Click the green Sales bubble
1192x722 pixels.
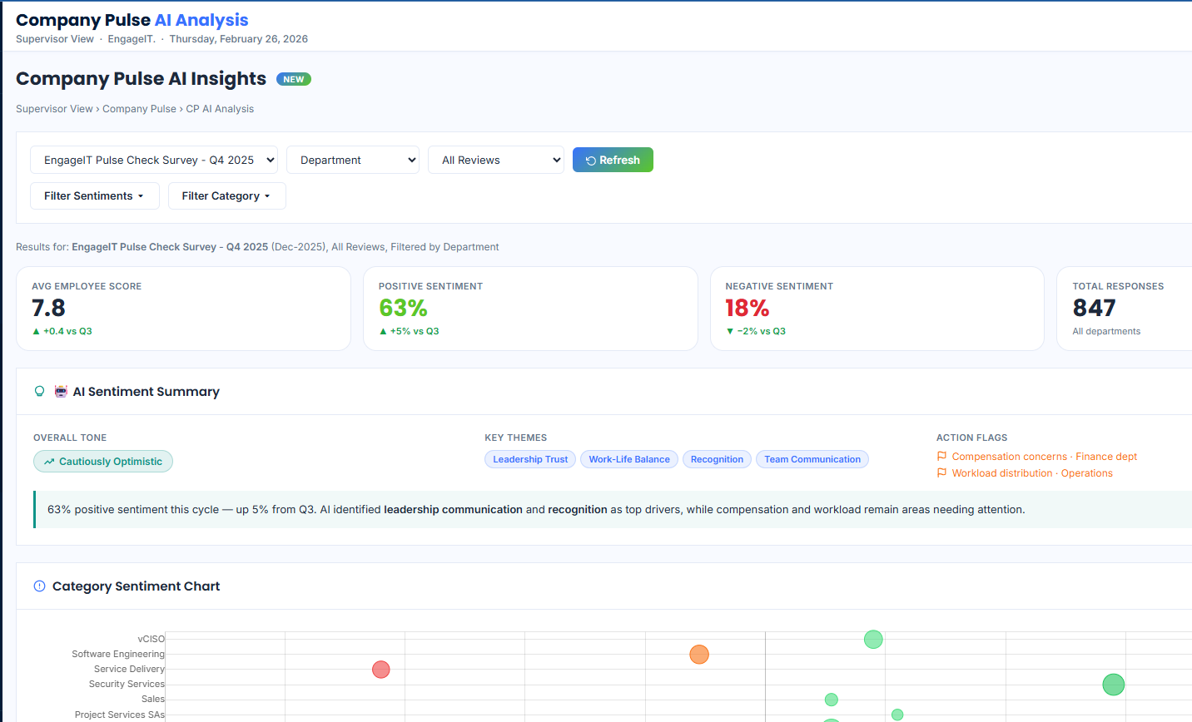point(832,700)
